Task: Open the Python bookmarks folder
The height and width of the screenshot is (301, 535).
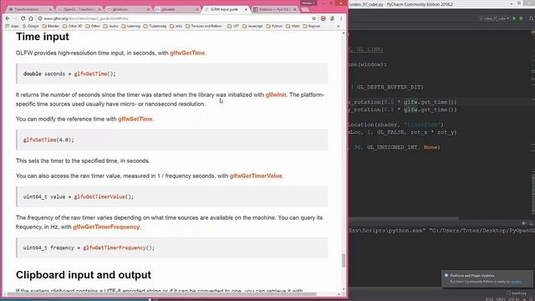Action: tap(274, 26)
